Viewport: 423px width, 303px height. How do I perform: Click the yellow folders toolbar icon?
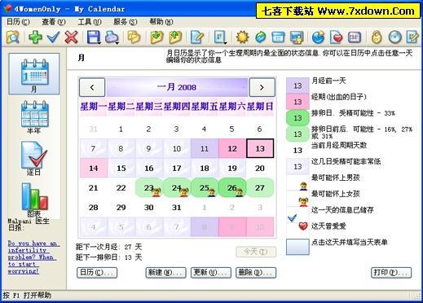tap(134, 37)
